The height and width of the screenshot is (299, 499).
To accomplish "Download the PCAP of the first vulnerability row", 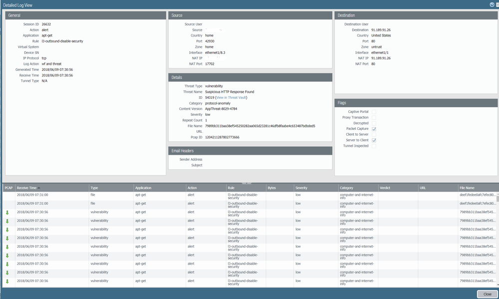I will [x=7, y=212].
